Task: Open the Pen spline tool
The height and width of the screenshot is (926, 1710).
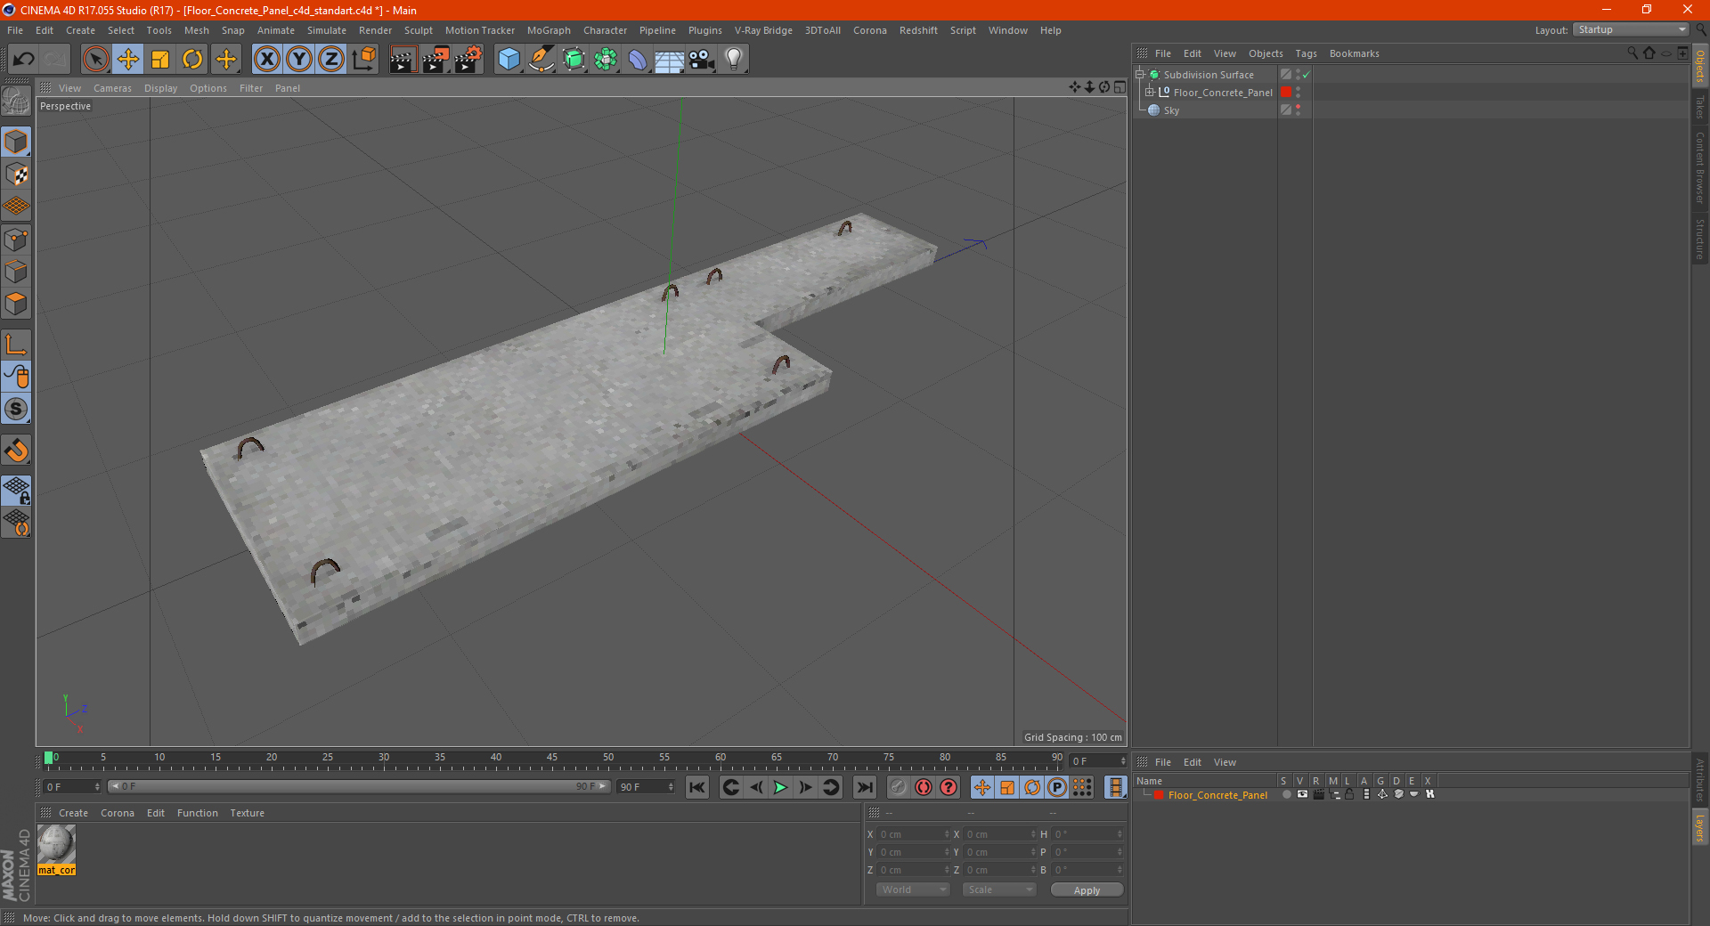Action: pos(541,60)
